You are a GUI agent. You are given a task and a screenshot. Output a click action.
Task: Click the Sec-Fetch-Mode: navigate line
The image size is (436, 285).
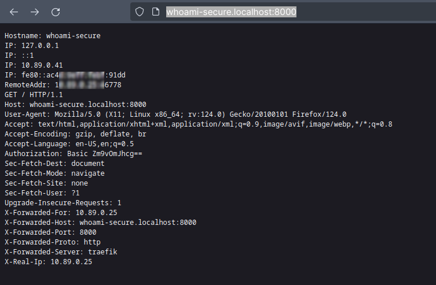click(x=54, y=173)
